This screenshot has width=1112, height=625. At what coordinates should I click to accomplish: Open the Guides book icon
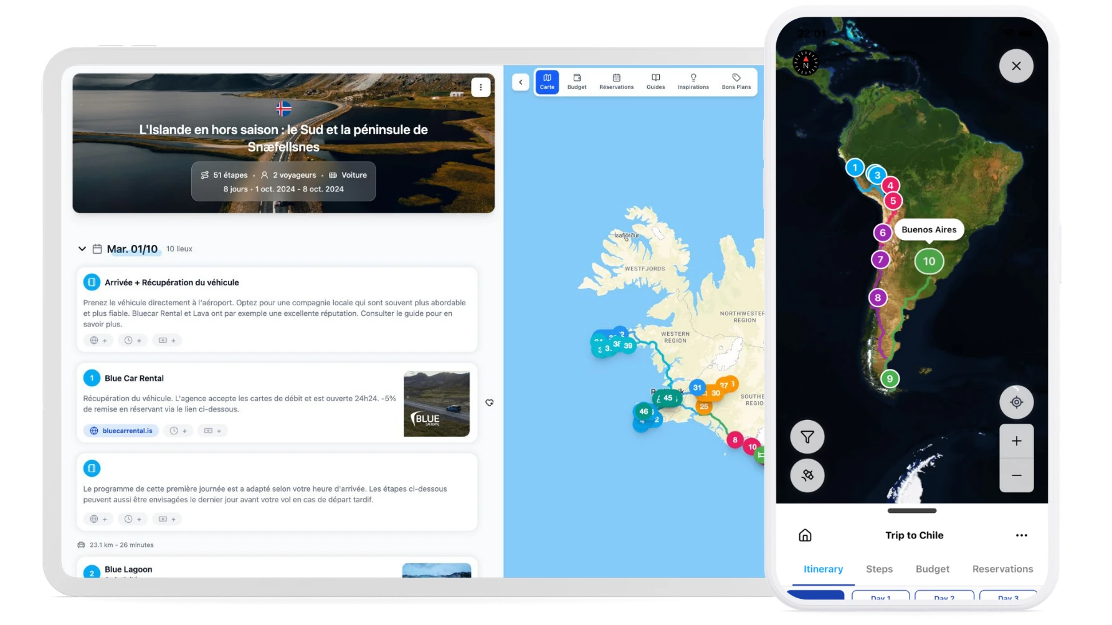click(x=655, y=82)
